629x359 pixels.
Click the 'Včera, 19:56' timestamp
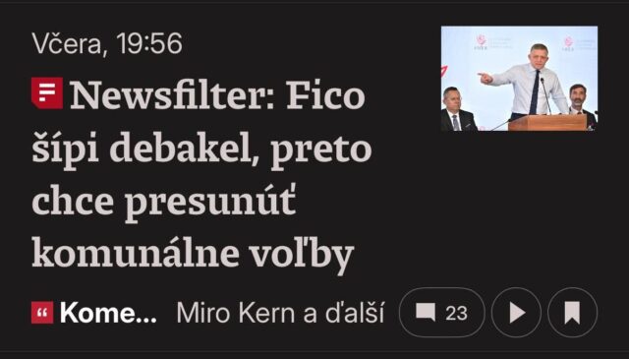coord(107,43)
